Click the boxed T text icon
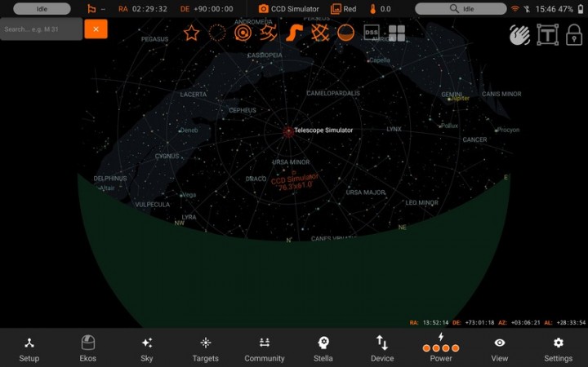This screenshot has width=588, height=367. click(x=547, y=34)
